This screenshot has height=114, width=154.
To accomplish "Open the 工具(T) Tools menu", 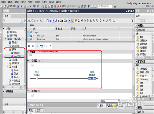I will [x=44, y=2].
